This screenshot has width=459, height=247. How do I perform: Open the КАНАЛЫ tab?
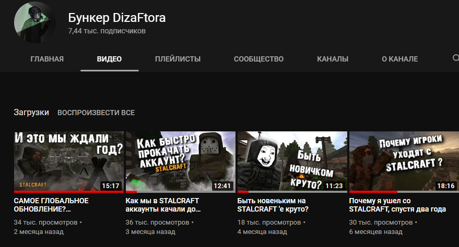click(333, 59)
